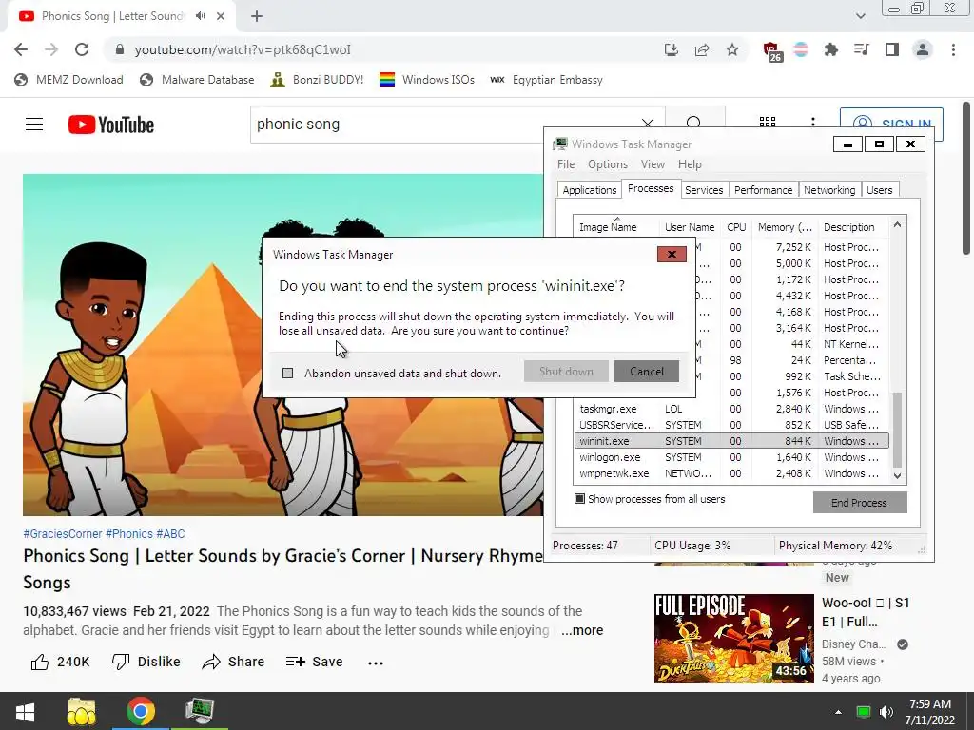Switch to Performance tab
The image size is (974, 730).
click(764, 190)
